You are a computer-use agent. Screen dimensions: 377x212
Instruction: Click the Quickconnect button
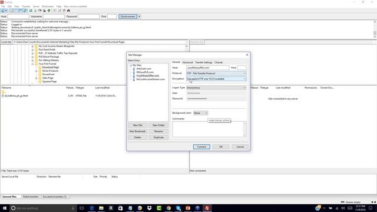(x=128, y=16)
